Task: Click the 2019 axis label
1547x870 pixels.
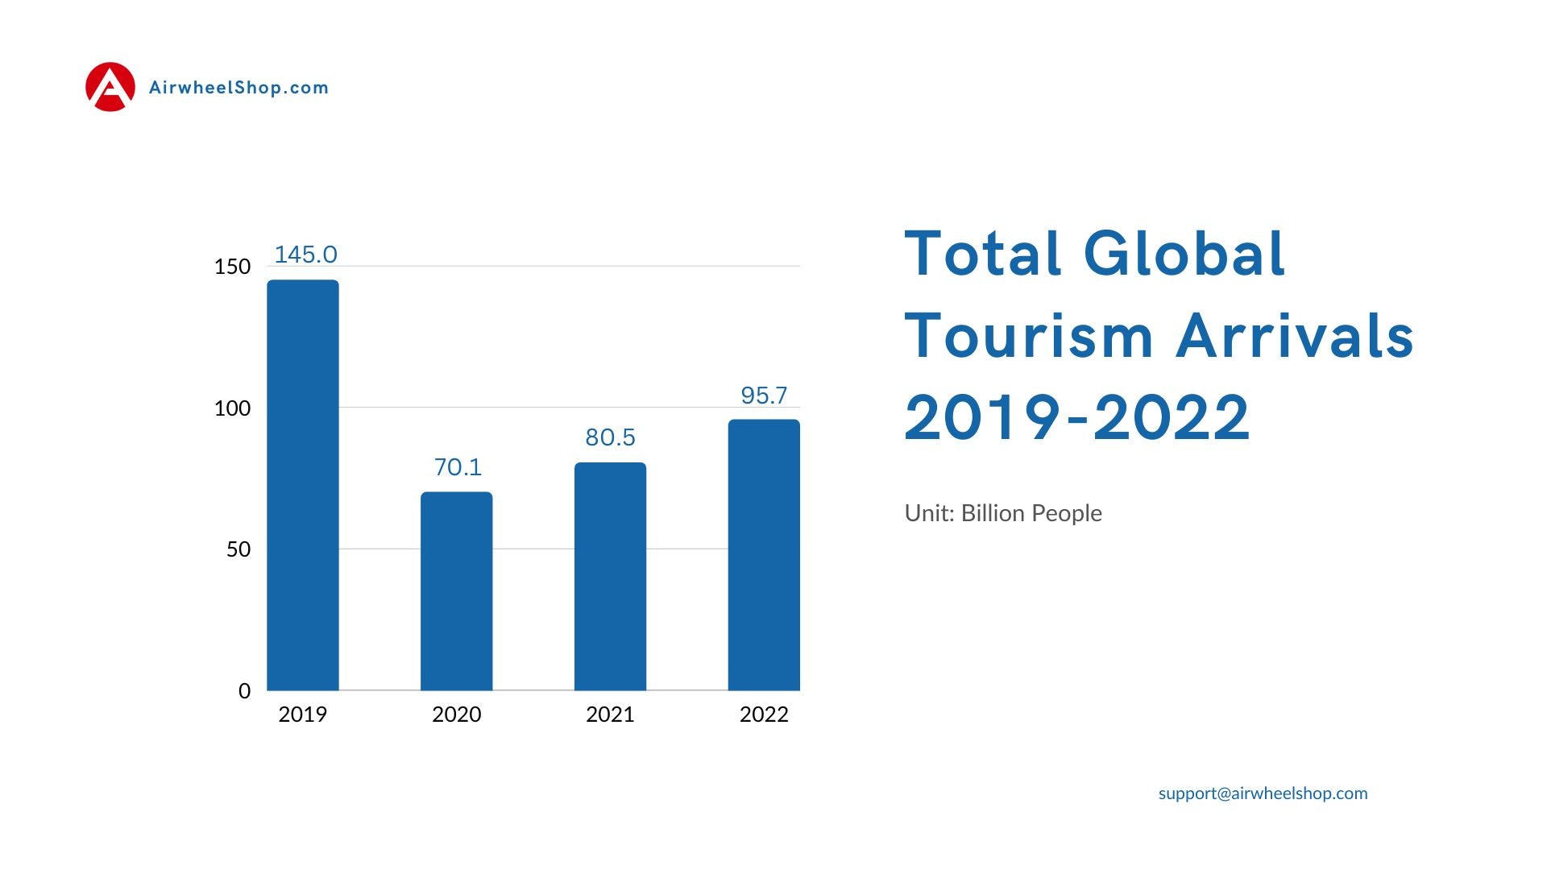Action: [302, 715]
